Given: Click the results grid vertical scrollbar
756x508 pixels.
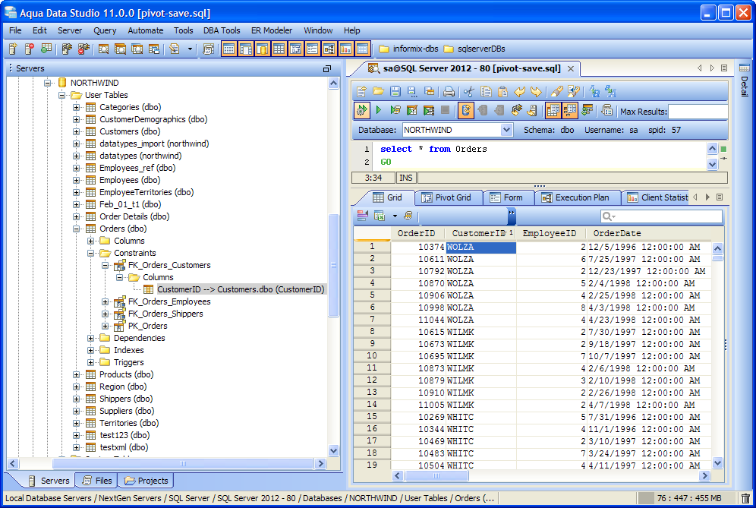Looking at the screenshot, I should (x=717, y=355).
